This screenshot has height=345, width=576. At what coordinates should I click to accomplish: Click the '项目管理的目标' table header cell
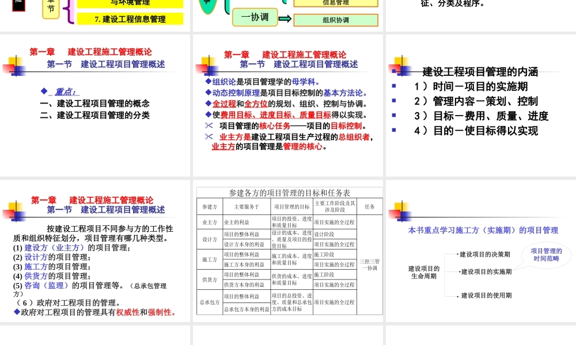(x=291, y=207)
